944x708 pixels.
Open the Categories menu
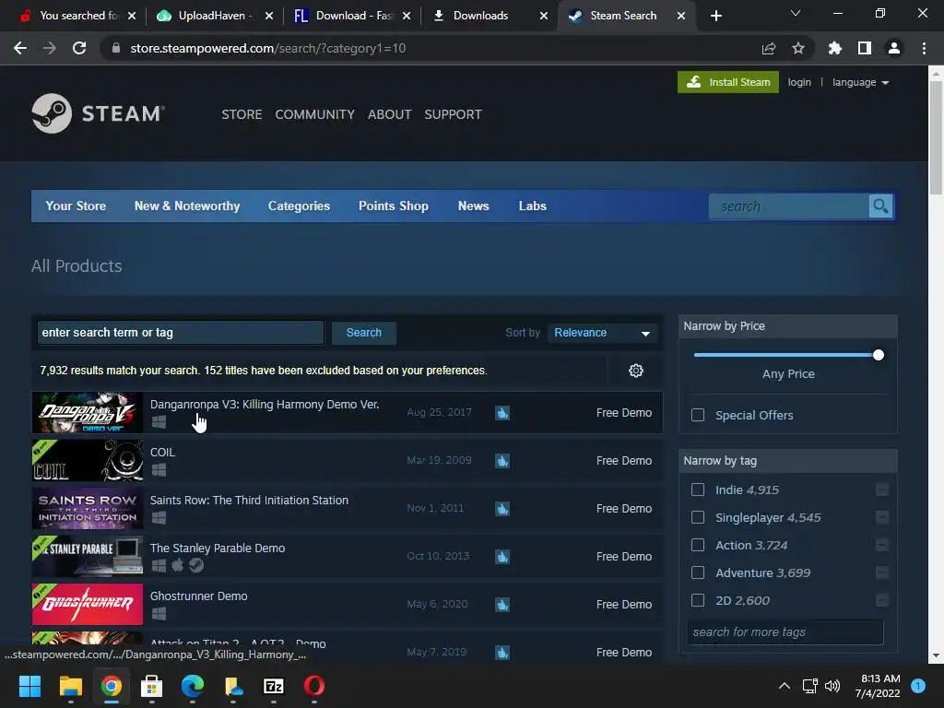(300, 206)
